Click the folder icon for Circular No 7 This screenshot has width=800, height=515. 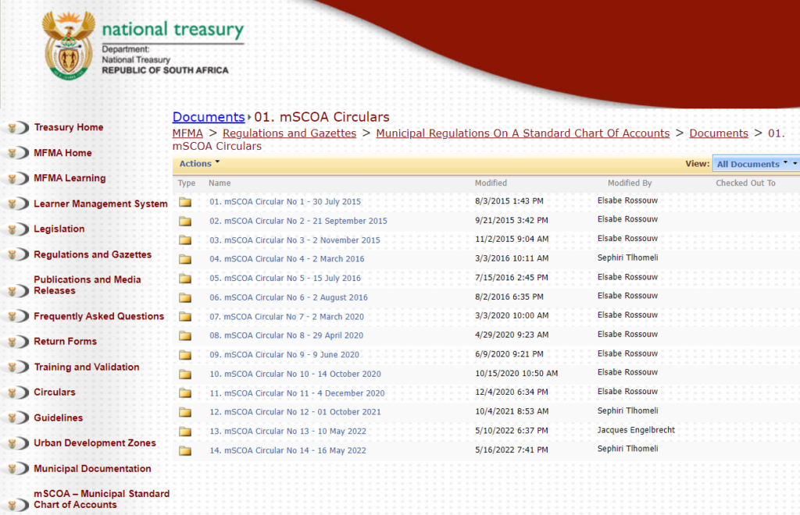point(185,317)
